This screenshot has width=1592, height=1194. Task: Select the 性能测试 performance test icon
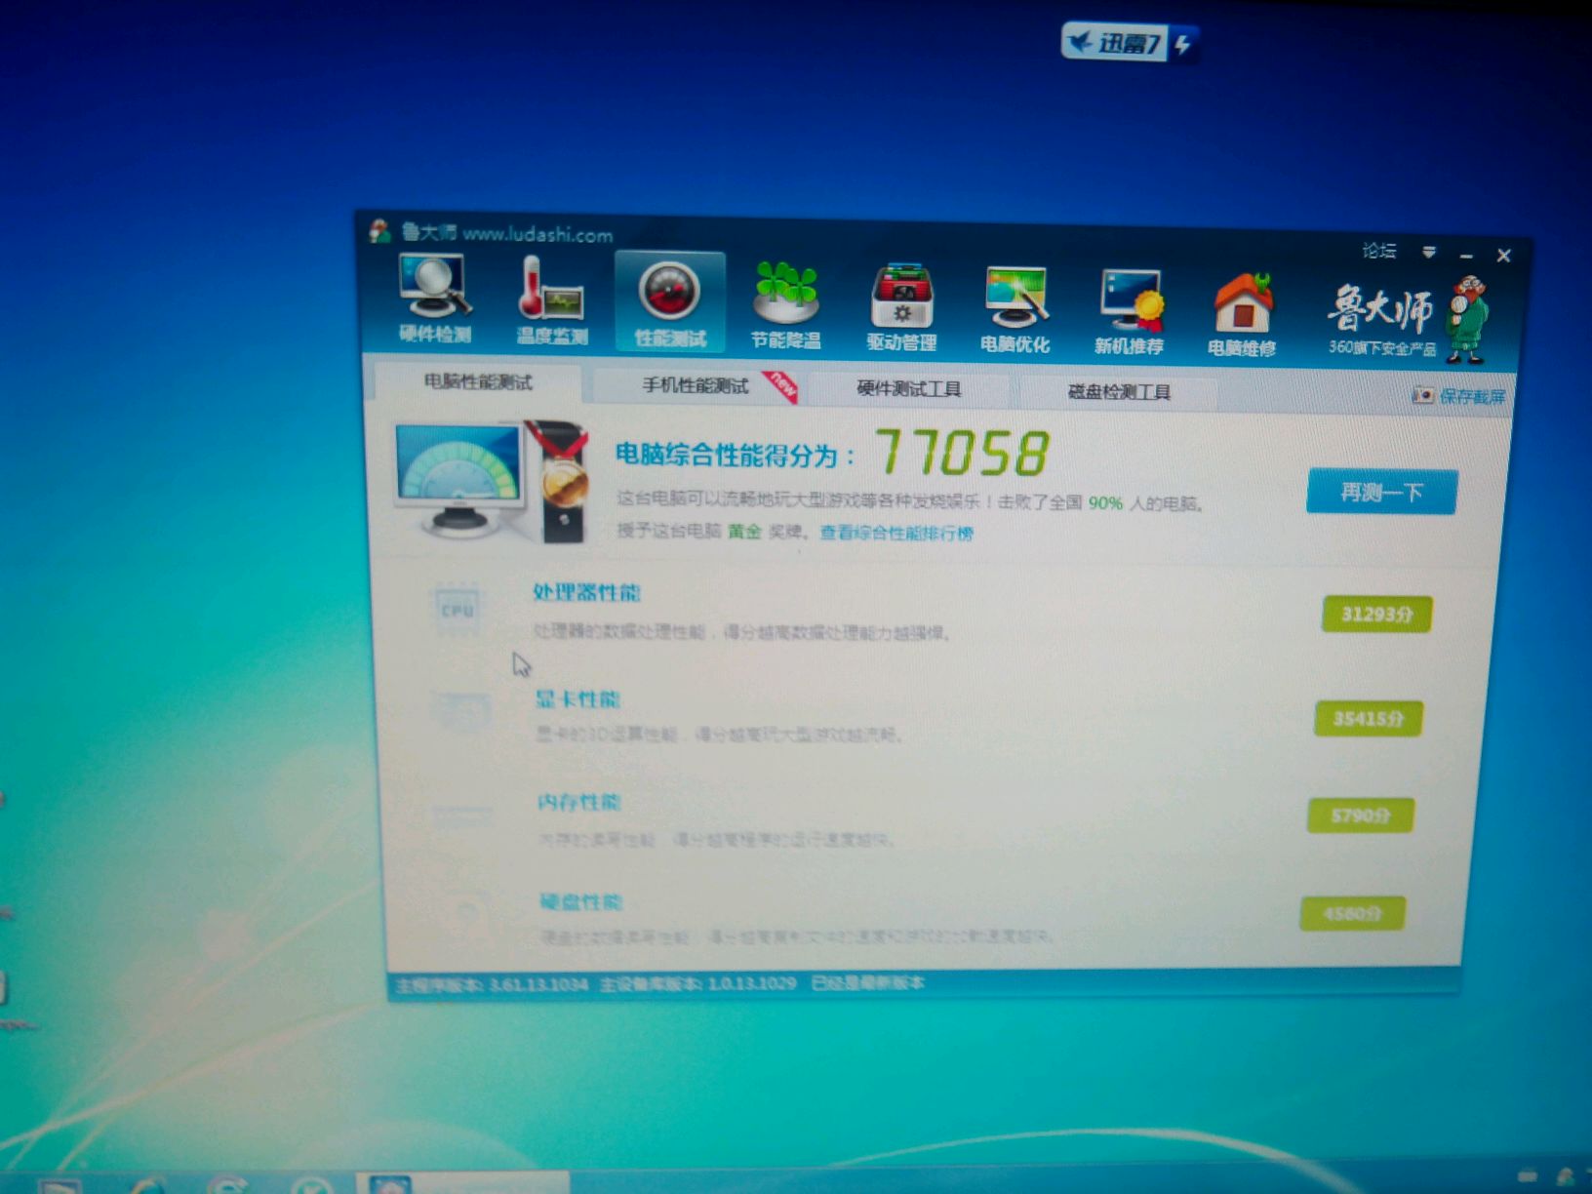(x=670, y=301)
